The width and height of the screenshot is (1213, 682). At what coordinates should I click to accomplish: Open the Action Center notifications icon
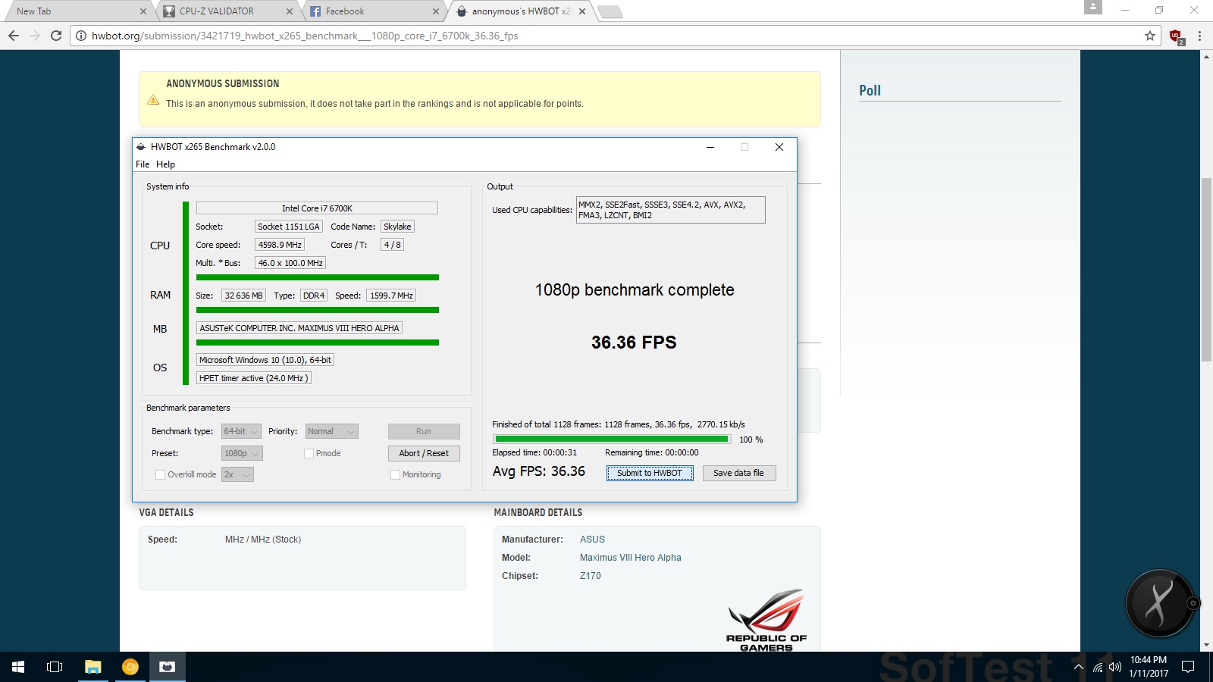point(1188,667)
